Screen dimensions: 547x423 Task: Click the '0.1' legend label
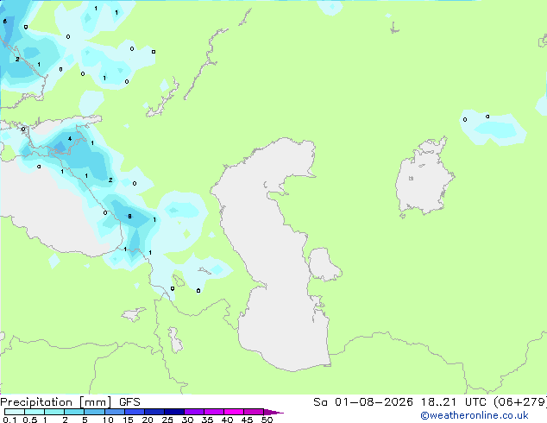(9, 420)
